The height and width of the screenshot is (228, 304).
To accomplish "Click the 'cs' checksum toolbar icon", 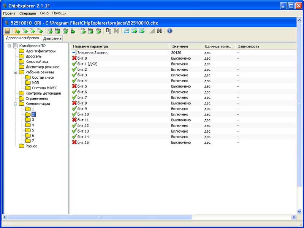I will (82, 31).
